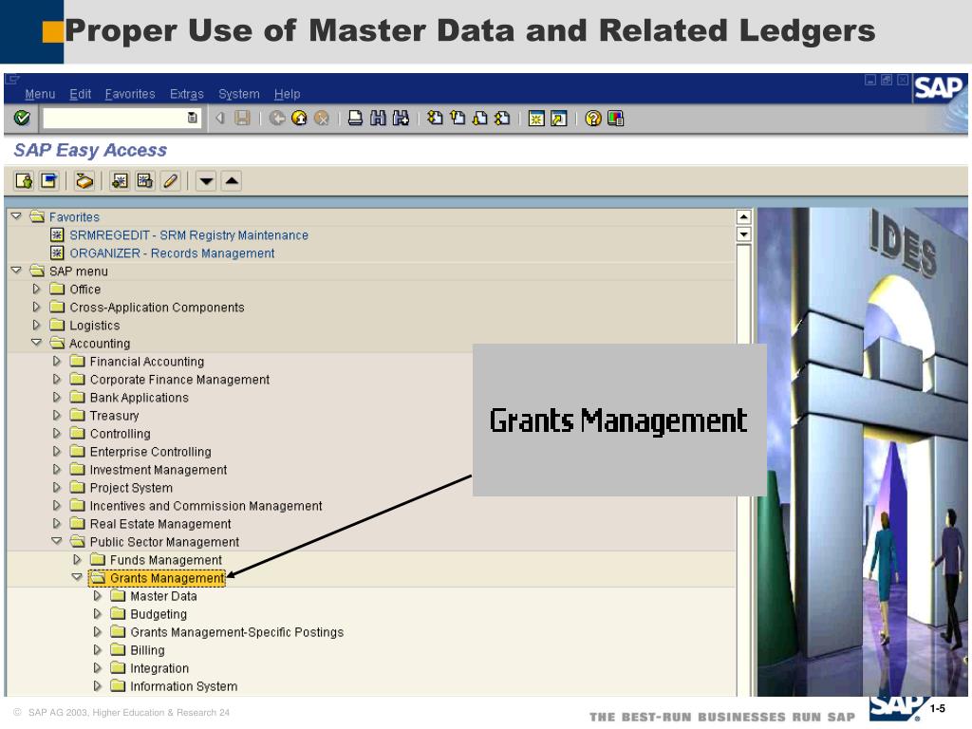This screenshot has width=972, height=729.
Task: Click the Print icon
Action: (x=355, y=118)
